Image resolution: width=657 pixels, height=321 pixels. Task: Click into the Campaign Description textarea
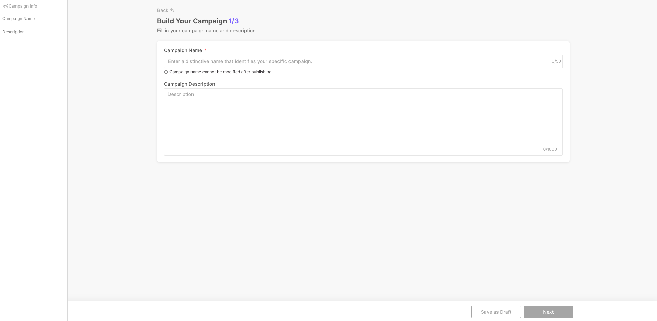tap(363, 120)
